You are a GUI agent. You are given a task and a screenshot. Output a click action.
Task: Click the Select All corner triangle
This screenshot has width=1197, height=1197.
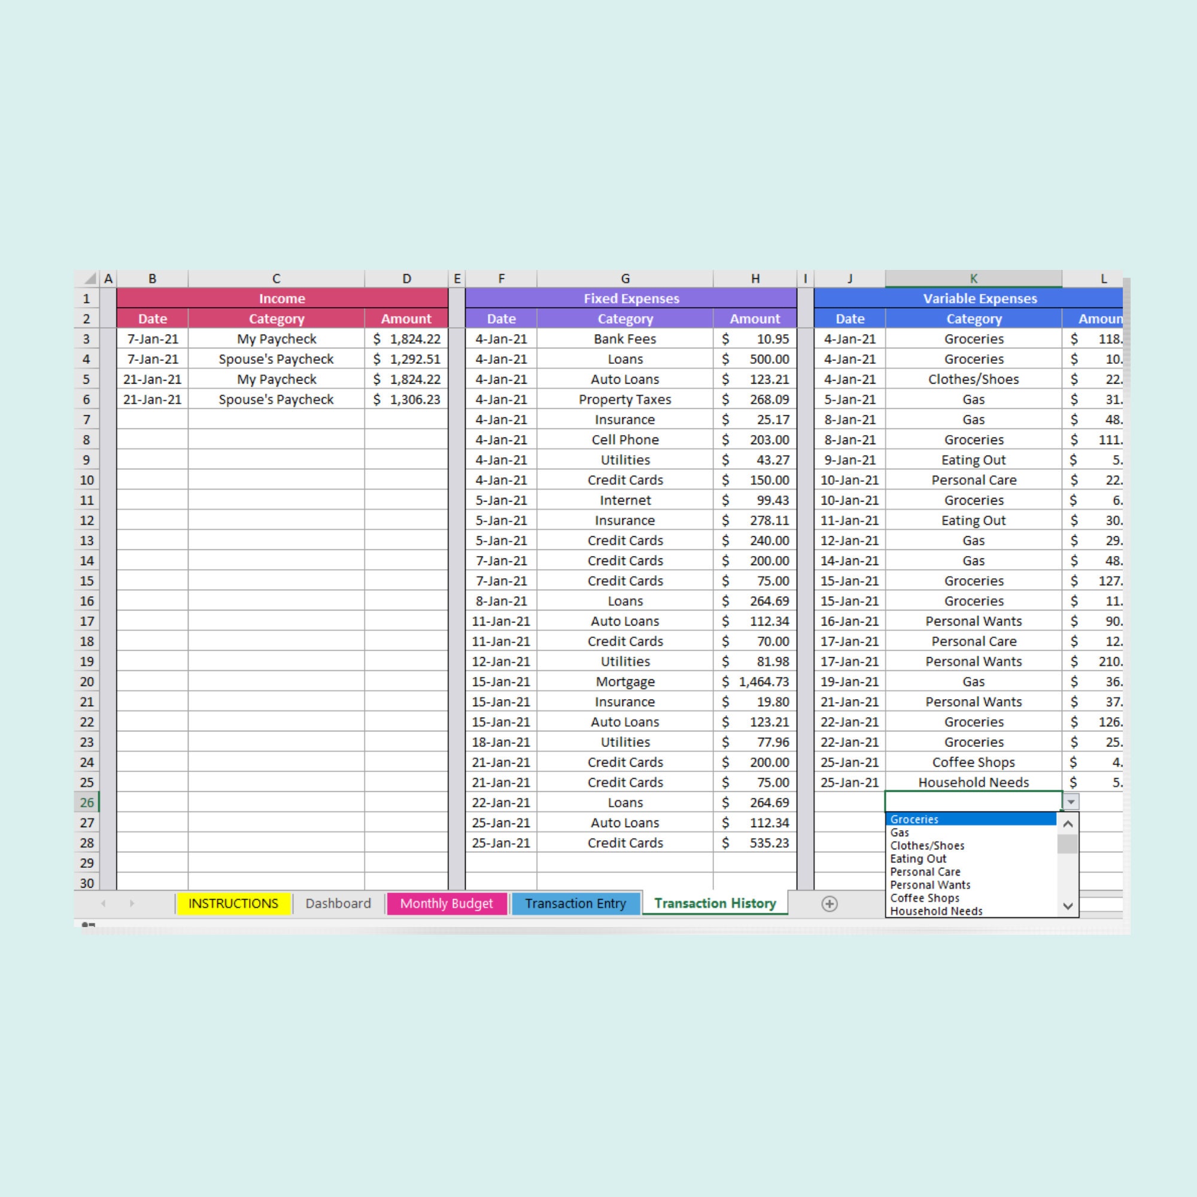coord(90,279)
